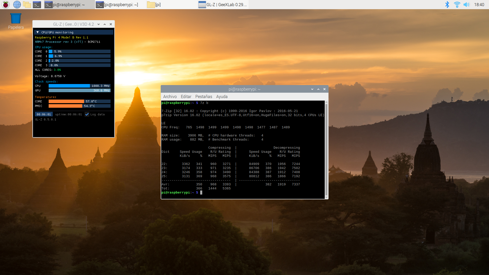Launch the web browser globe icon

click(17, 5)
